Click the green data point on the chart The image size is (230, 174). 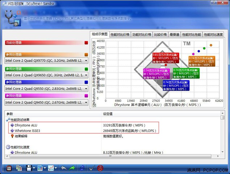(x=204, y=48)
